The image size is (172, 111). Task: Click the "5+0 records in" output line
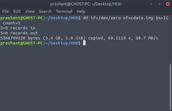point(18,28)
